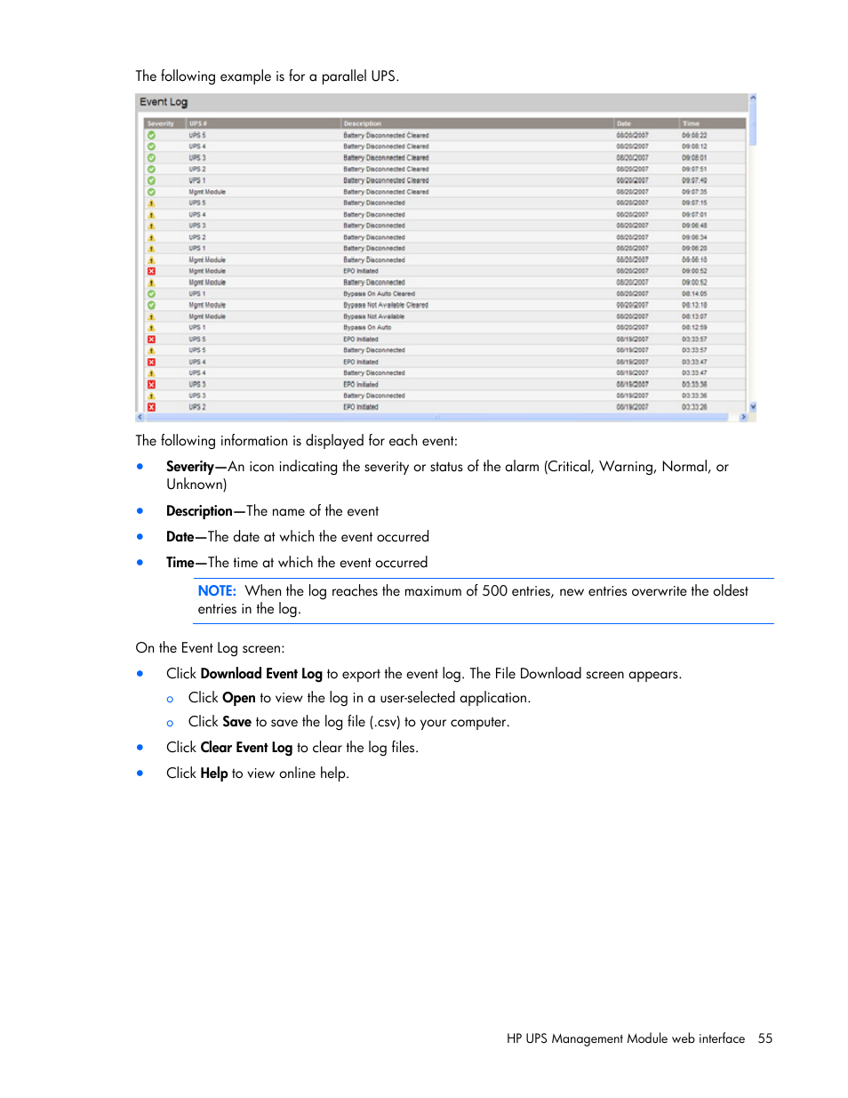The height and width of the screenshot is (1098, 848).
Task: Select the green check icon at 09:07:40
Action: tap(151, 180)
